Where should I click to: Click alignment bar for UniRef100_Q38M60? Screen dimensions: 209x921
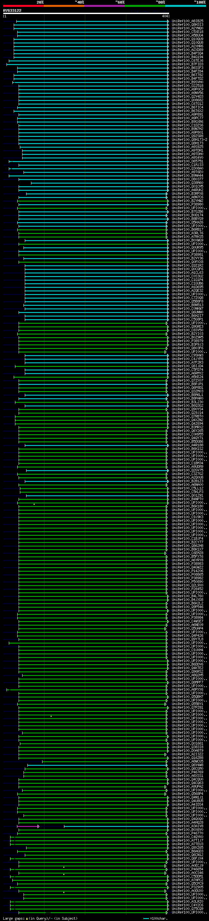(100, 183)
